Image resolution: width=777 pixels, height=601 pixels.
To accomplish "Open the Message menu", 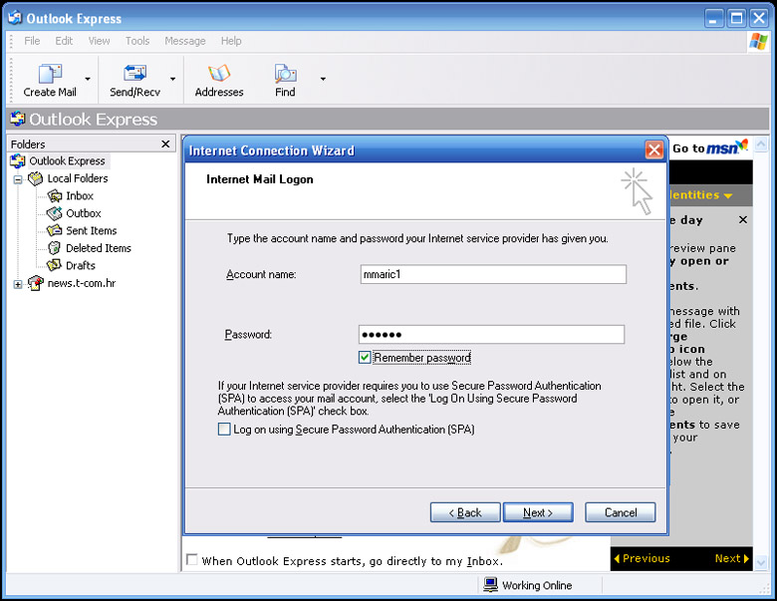I will tap(185, 41).
